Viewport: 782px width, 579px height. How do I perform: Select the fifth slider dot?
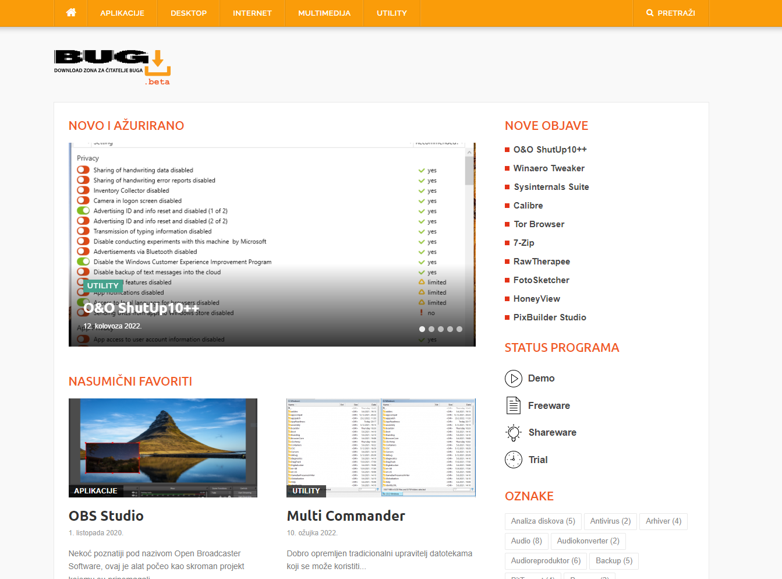pyautogui.click(x=459, y=329)
